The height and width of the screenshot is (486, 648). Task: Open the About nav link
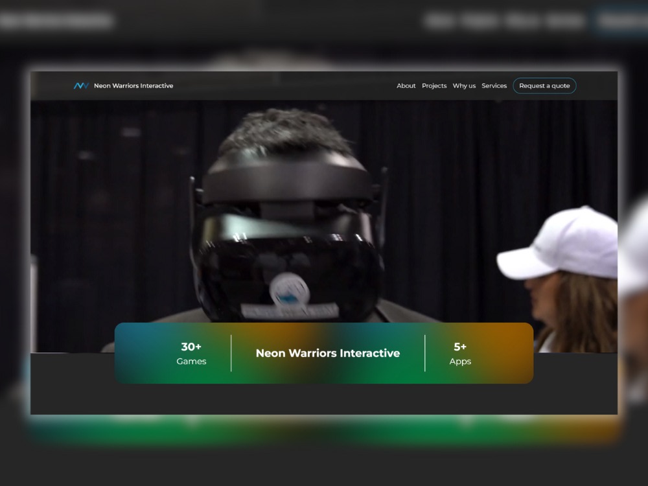pyautogui.click(x=406, y=86)
